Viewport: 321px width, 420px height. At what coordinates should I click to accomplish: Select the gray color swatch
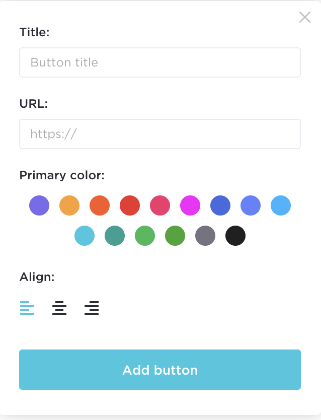click(x=205, y=236)
